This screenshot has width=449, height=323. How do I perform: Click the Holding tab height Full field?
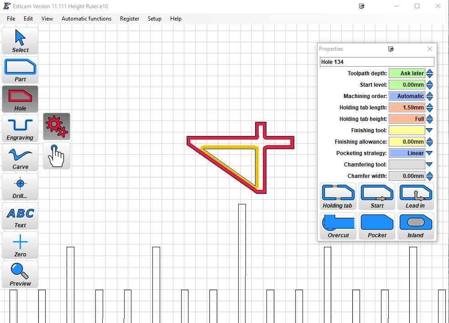coord(407,119)
